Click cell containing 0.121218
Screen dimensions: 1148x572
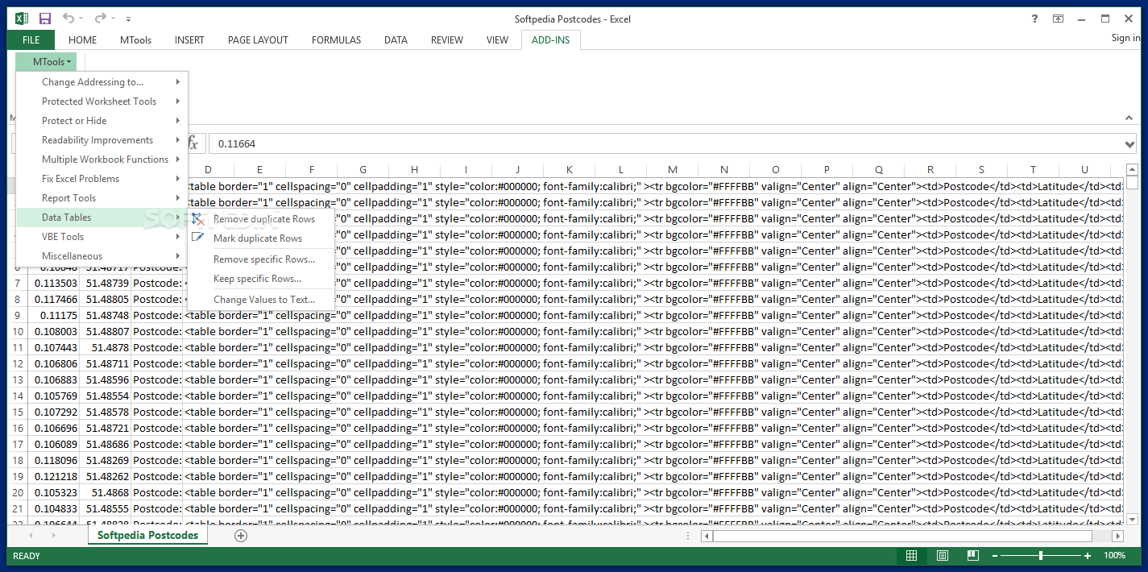click(x=54, y=476)
